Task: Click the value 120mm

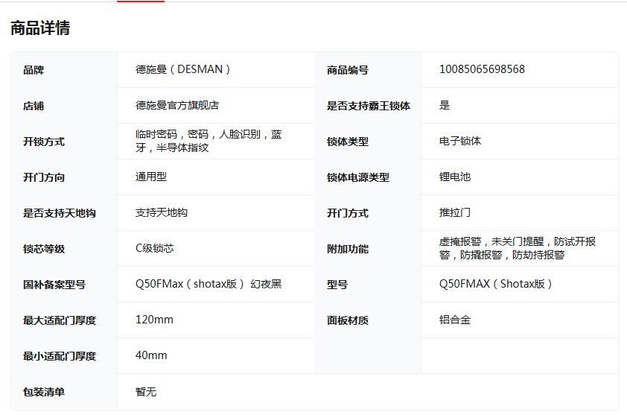Action: (154, 320)
